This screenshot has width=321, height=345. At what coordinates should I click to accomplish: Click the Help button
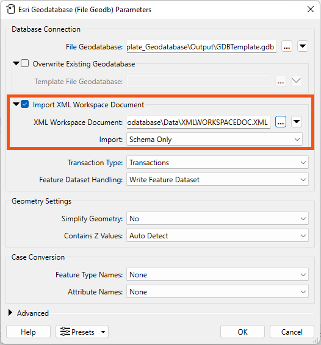click(29, 332)
